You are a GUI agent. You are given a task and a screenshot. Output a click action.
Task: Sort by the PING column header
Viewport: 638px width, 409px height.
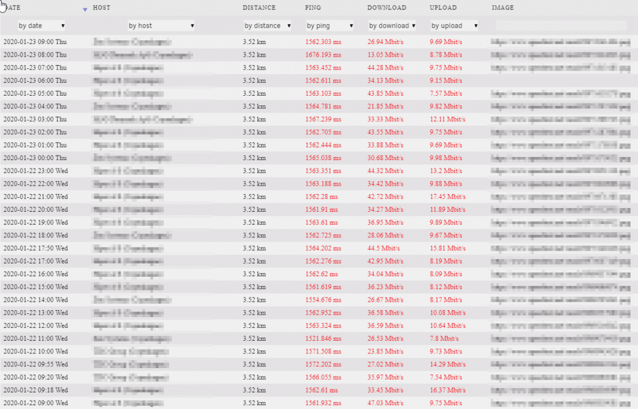pos(313,8)
